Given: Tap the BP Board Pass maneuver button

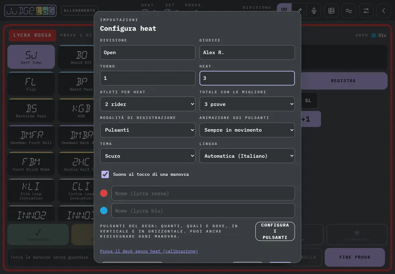Looking at the screenshot, I should [x=76, y=84].
